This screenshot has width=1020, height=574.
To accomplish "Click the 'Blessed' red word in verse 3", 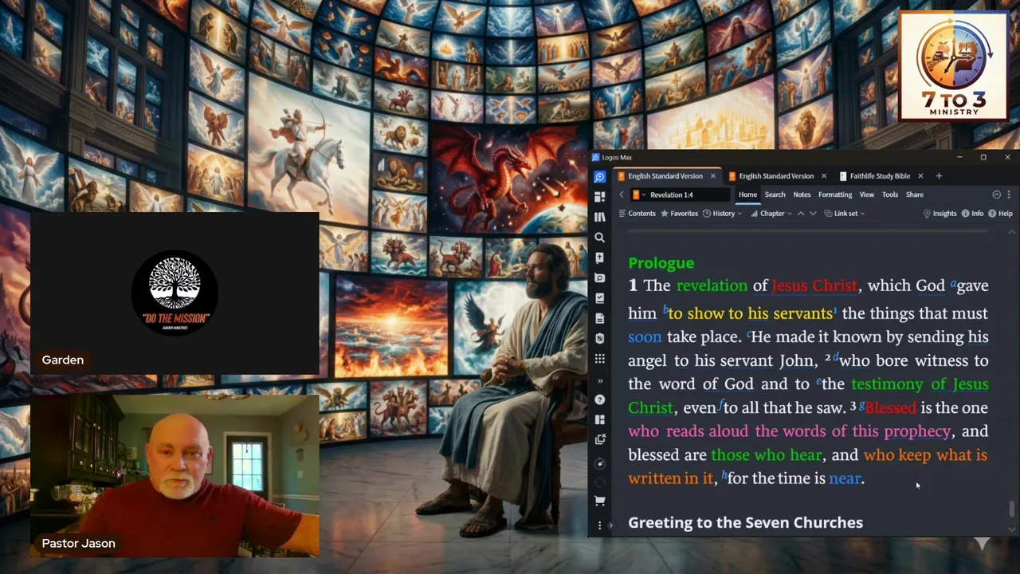I will point(890,408).
